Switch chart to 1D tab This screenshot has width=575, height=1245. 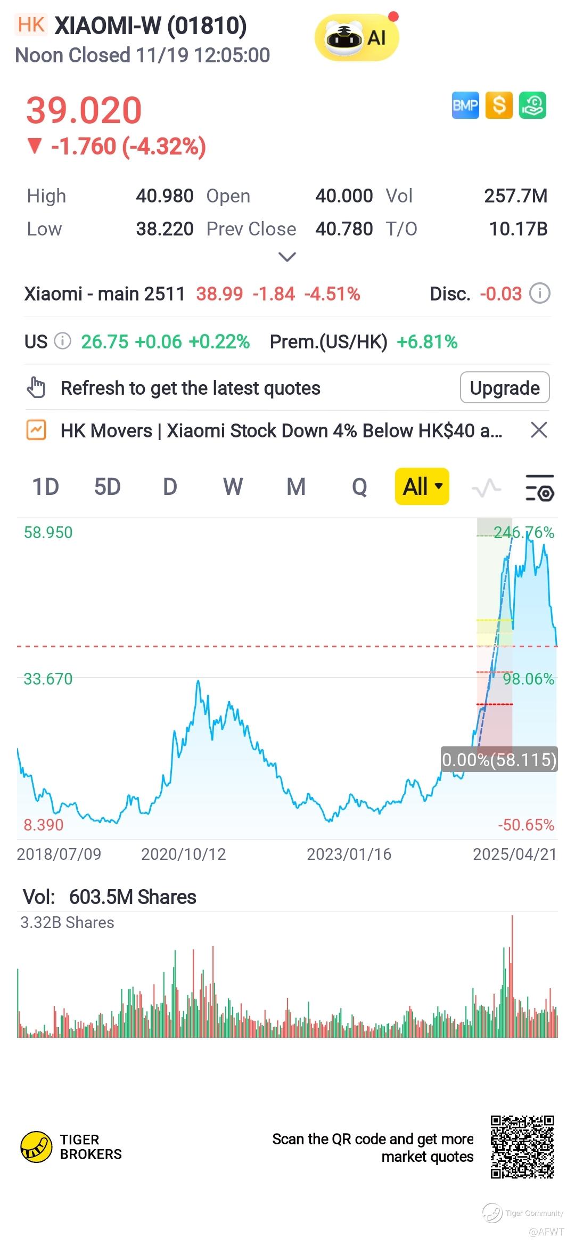pos(46,486)
